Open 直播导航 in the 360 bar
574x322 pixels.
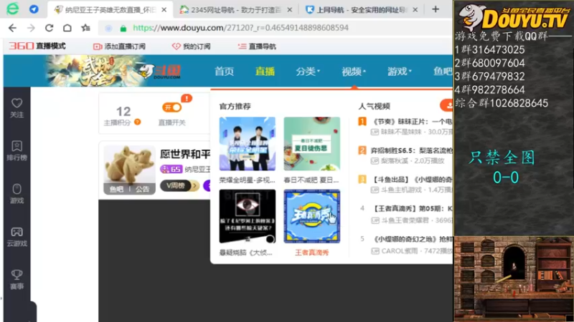tap(257, 47)
